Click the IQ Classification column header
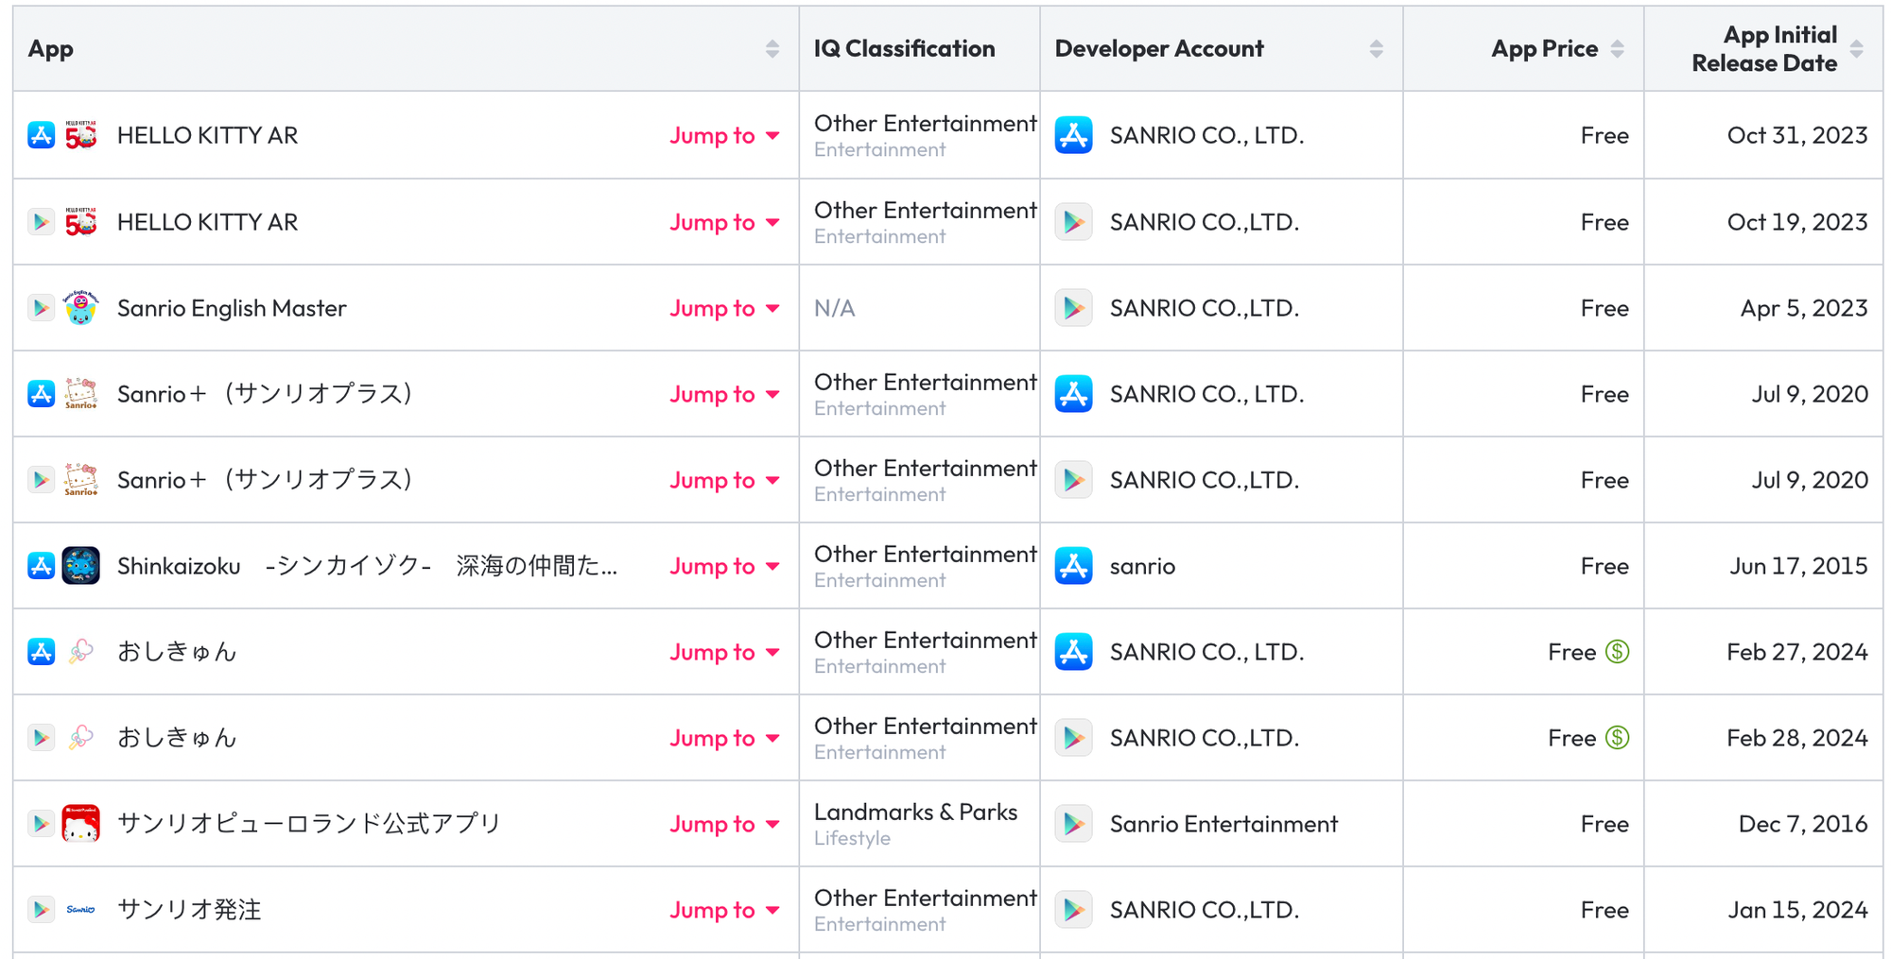The height and width of the screenshot is (959, 1891). 904,49
